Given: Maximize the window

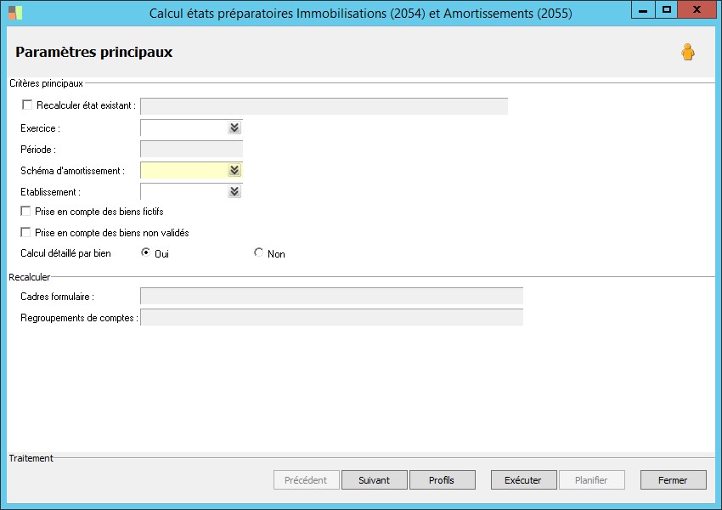Looking at the screenshot, I should pos(667,9).
